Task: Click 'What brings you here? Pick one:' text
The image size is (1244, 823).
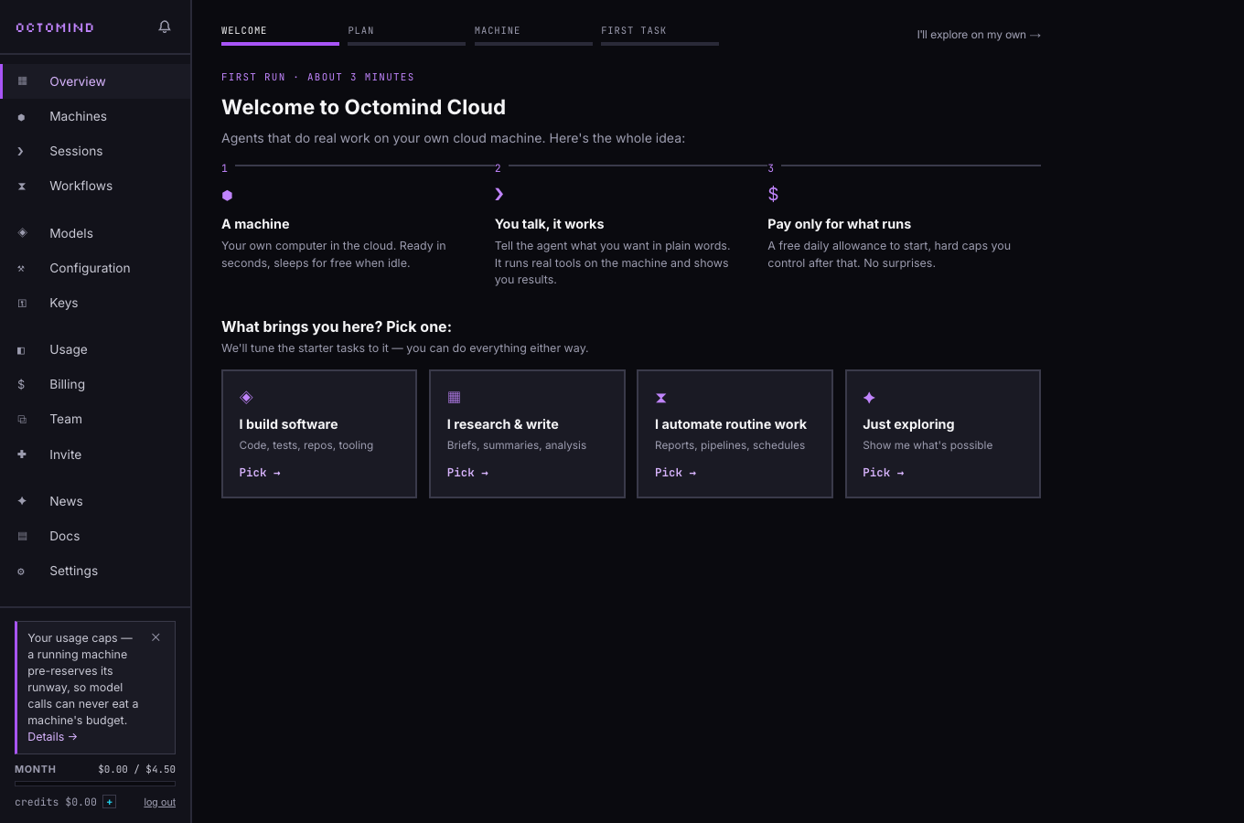Action: pos(337,326)
